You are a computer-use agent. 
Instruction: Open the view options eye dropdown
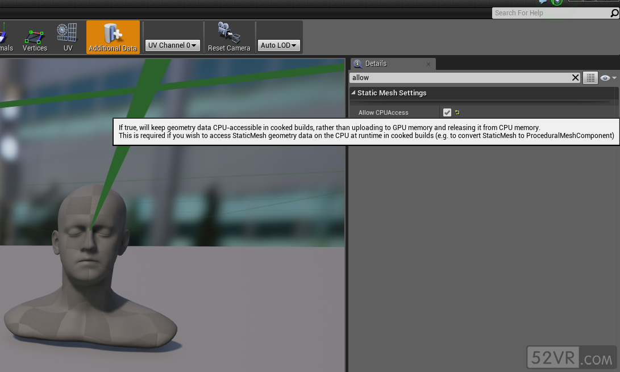click(x=608, y=78)
